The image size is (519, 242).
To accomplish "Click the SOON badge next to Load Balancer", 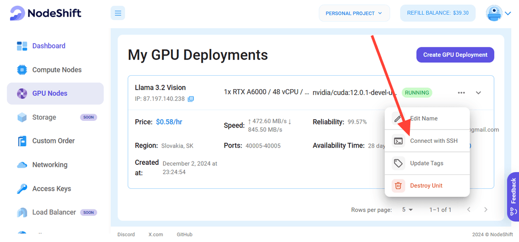I will point(88,212).
